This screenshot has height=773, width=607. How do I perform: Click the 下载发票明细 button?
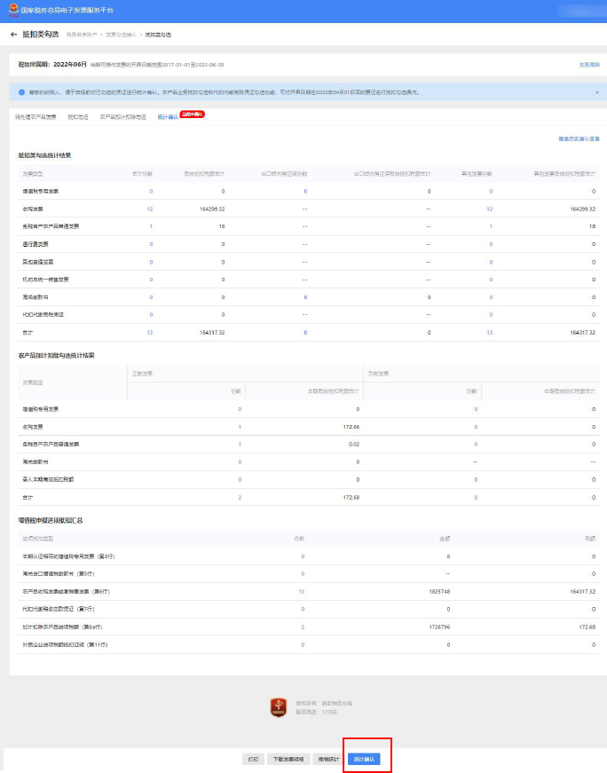point(288,759)
